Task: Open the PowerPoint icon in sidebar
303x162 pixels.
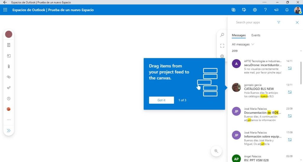Action: [9, 109]
